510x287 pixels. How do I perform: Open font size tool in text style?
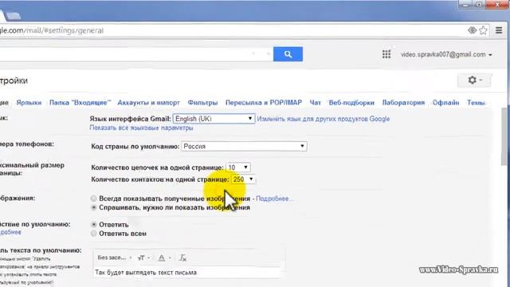(143, 258)
